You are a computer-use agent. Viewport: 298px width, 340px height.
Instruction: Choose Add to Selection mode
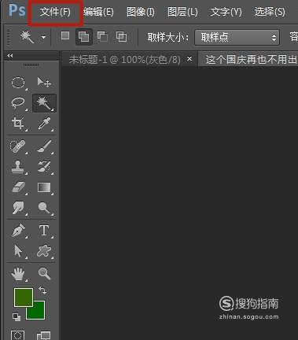tap(83, 37)
